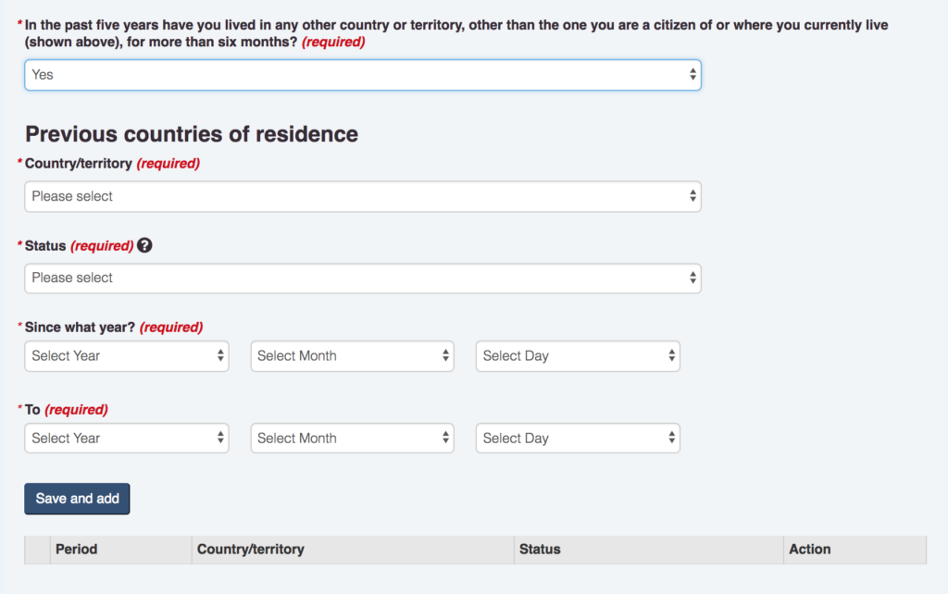948x594 pixels.
Task: Expand the Status Please select dropdown
Action: tap(362, 278)
